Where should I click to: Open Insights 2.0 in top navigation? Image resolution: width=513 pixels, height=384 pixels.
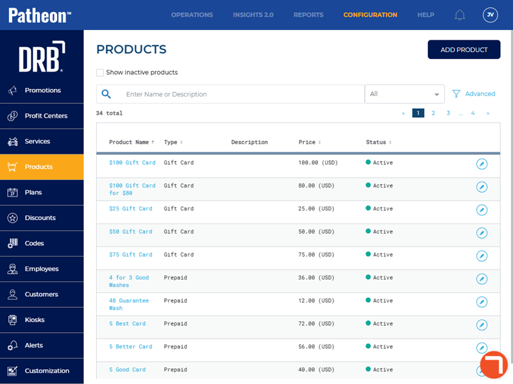pyautogui.click(x=253, y=15)
